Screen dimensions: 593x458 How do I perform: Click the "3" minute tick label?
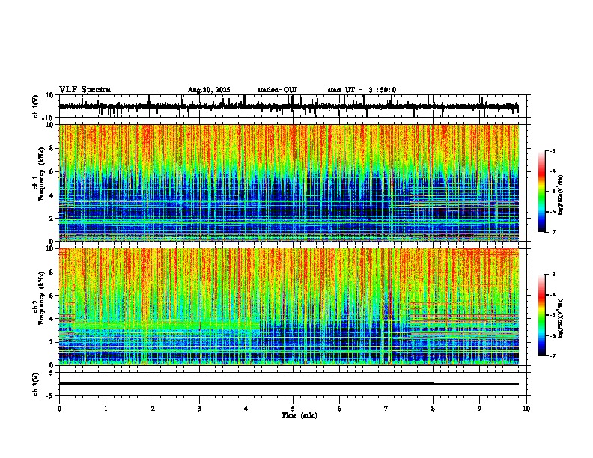(199, 409)
